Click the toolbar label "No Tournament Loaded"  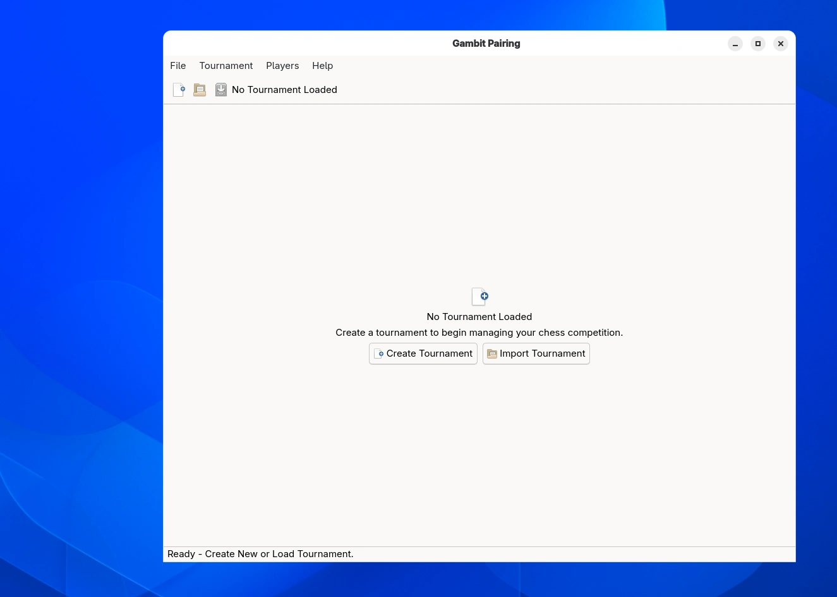click(284, 90)
